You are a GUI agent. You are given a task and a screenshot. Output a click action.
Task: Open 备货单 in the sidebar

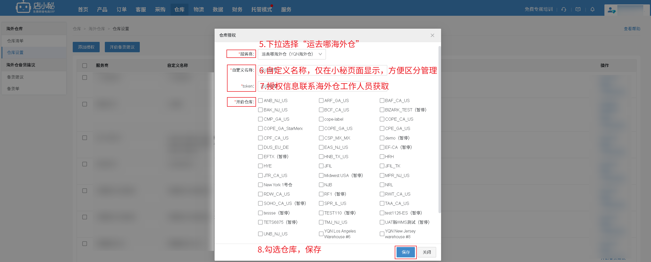34,89
